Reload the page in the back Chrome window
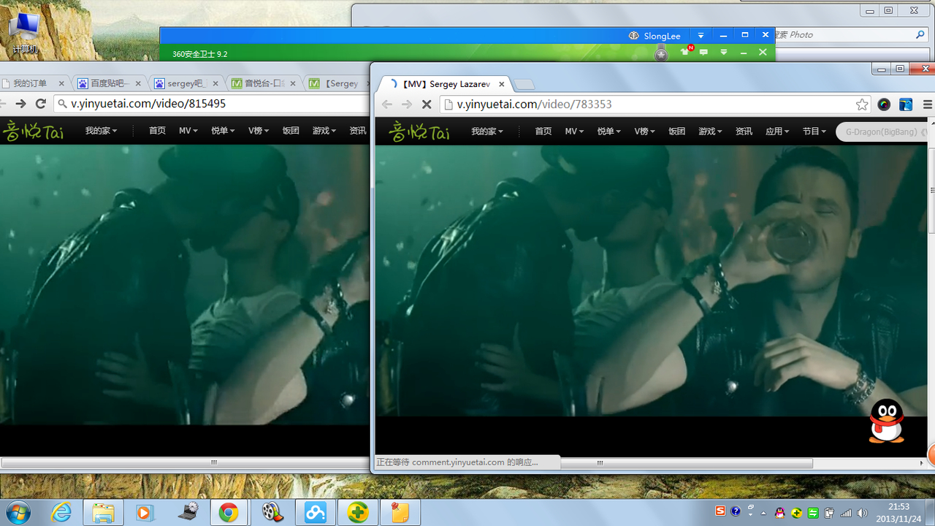This screenshot has width=935, height=526. (x=41, y=104)
